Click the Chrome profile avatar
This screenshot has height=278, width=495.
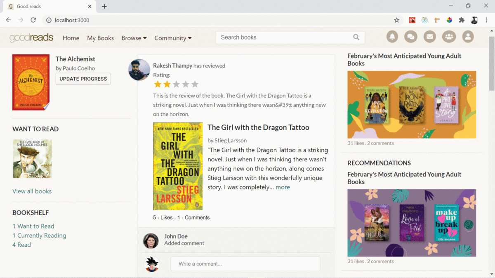[474, 20]
